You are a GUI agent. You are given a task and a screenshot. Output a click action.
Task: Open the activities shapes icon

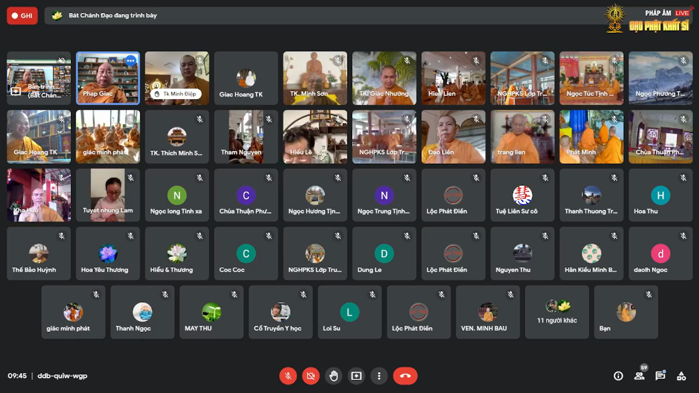681,376
